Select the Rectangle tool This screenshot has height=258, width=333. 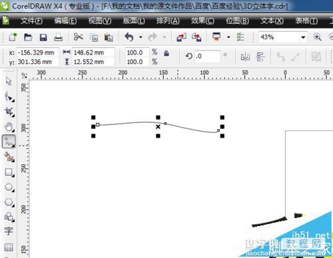pyautogui.click(x=9, y=172)
